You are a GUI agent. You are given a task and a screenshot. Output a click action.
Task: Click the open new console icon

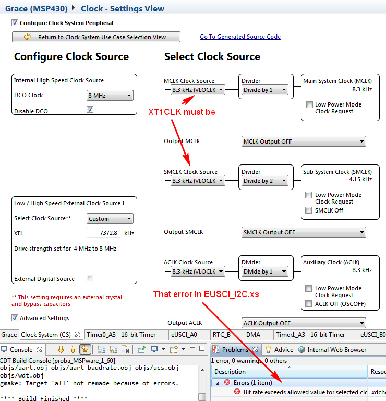pyautogui.click(x=174, y=349)
